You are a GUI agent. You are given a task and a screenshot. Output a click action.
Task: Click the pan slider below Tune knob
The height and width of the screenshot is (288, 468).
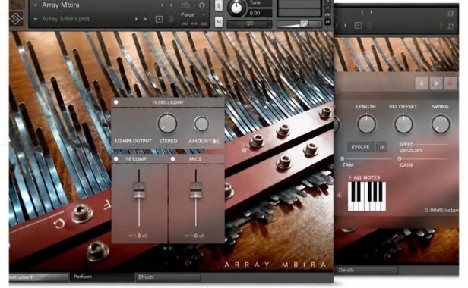[x=249, y=23]
